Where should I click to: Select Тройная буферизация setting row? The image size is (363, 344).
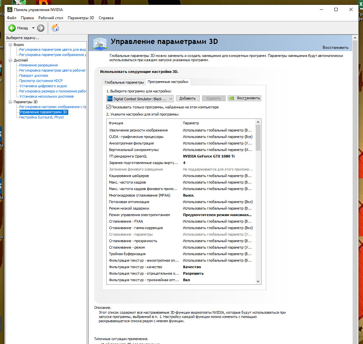[x=181, y=254]
